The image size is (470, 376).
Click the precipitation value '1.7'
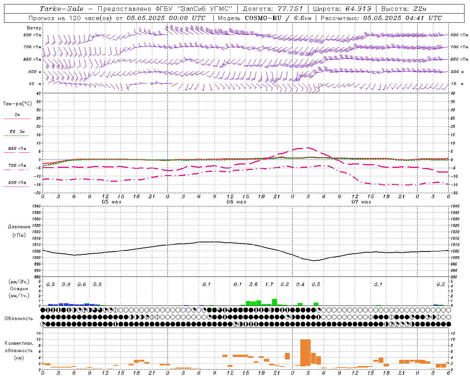click(269, 284)
